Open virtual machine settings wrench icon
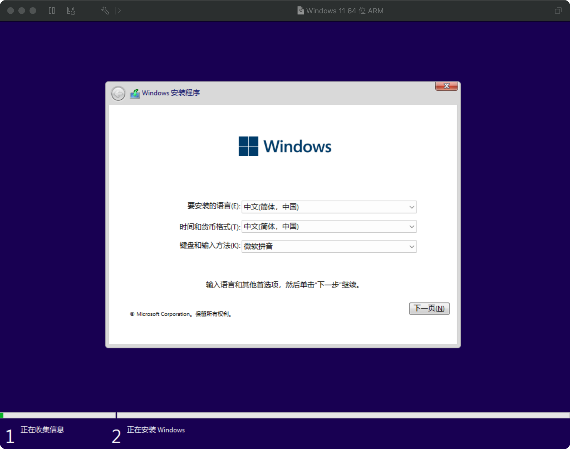 [x=105, y=11]
